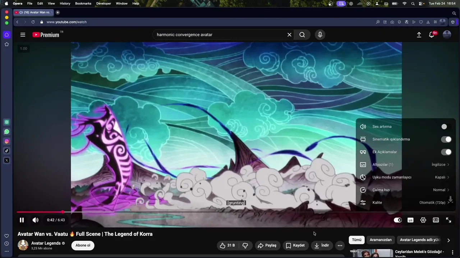This screenshot has height=258, width=460.
Task: Select the Aramanızdan filter chip
Action: point(381,240)
